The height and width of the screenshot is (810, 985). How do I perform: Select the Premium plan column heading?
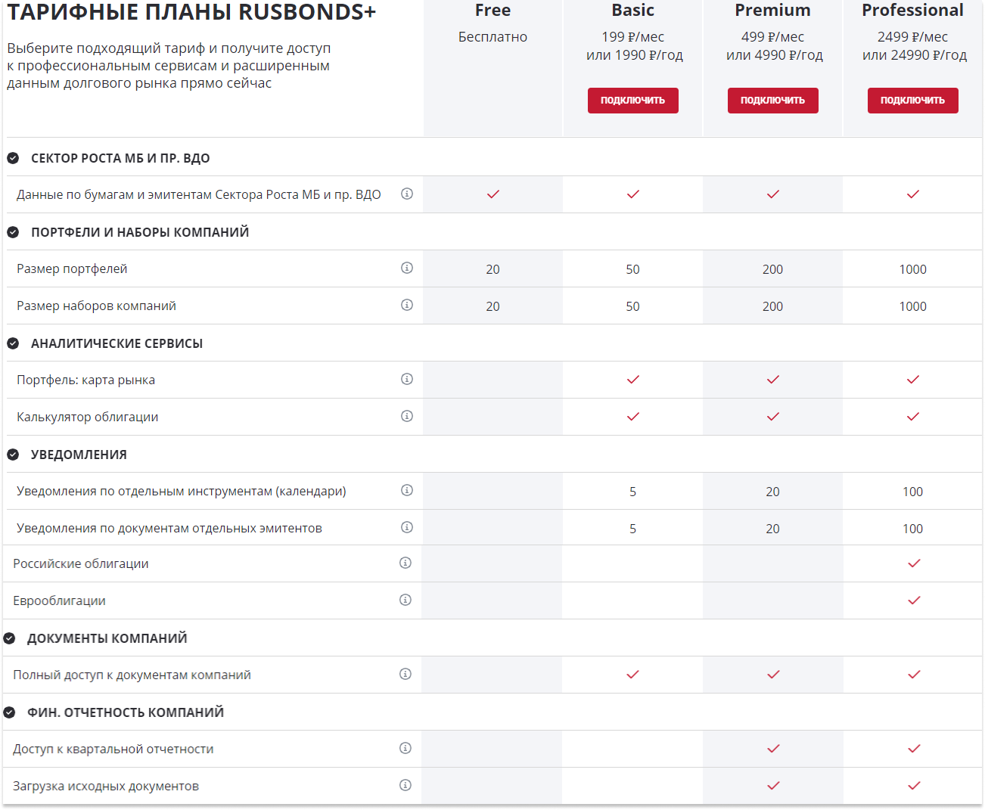(x=773, y=11)
